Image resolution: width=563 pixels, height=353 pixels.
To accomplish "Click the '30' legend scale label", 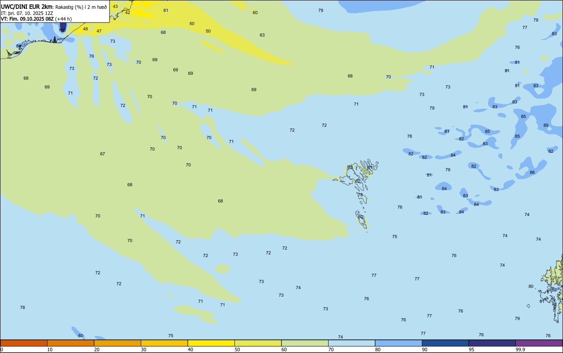I will tap(143, 349).
